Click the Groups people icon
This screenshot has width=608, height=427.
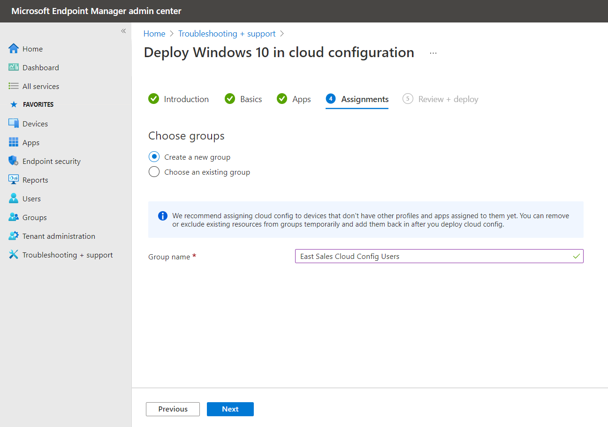14,217
